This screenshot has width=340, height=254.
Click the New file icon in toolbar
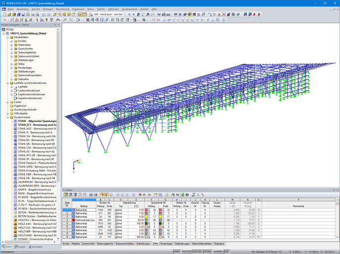pyautogui.click(x=3, y=14)
